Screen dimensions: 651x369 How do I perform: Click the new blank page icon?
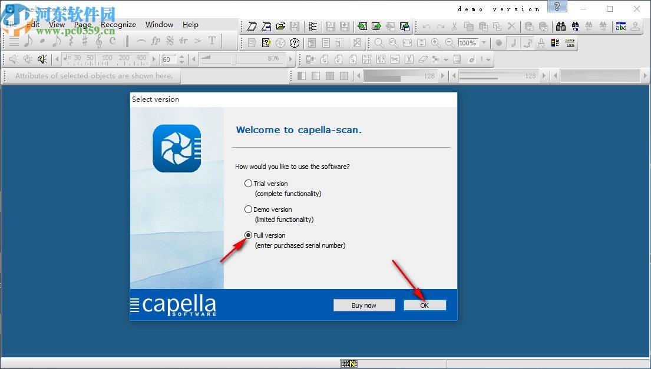click(x=252, y=26)
